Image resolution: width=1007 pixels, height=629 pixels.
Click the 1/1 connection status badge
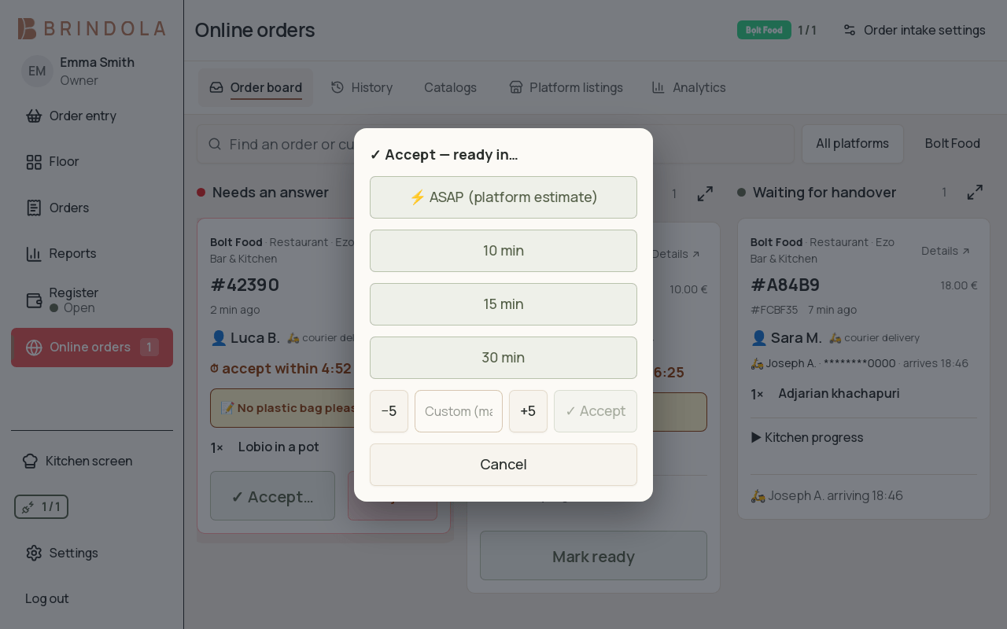tap(41, 507)
